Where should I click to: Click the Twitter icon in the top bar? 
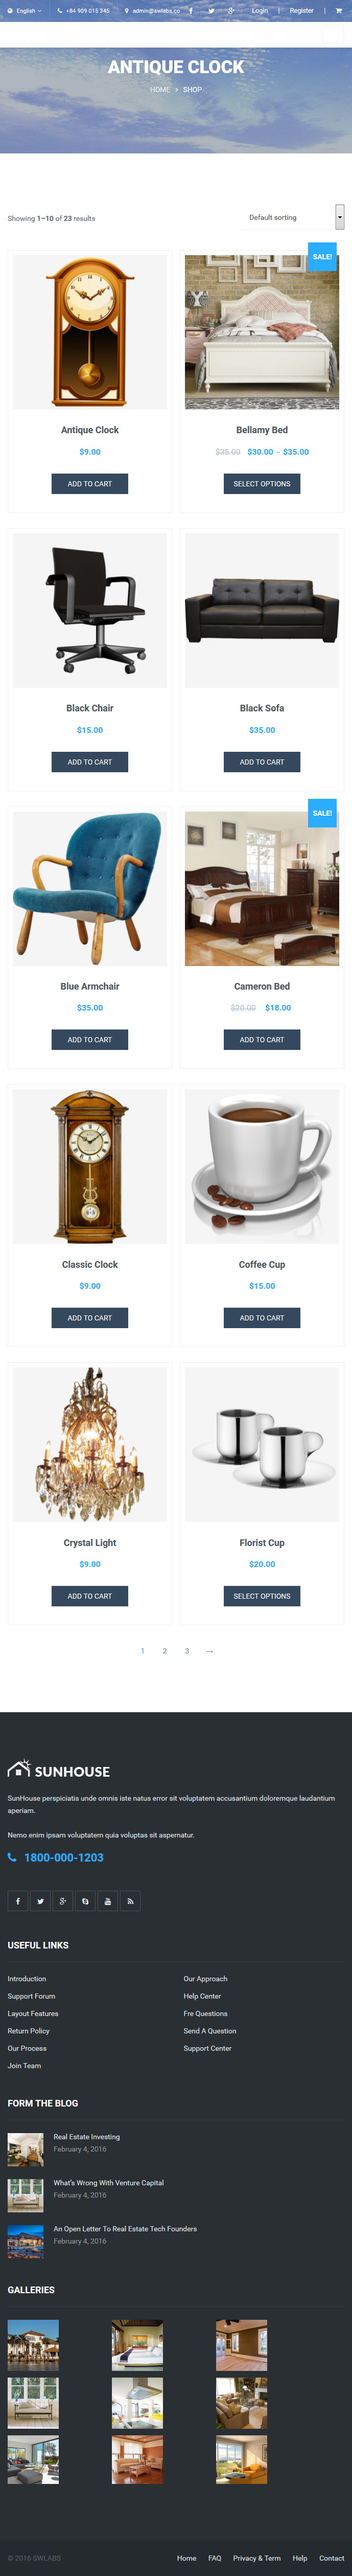(x=211, y=11)
